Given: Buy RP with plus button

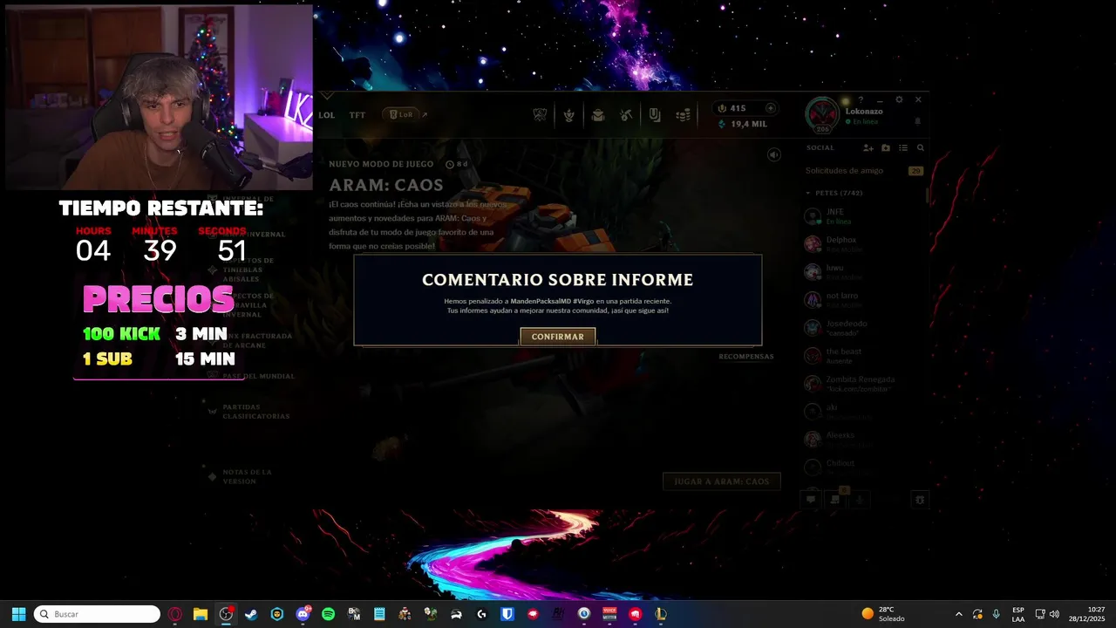Looking at the screenshot, I should click(771, 108).
